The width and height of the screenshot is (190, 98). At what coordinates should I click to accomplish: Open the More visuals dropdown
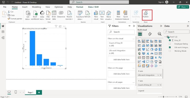[x=108, y=15]
